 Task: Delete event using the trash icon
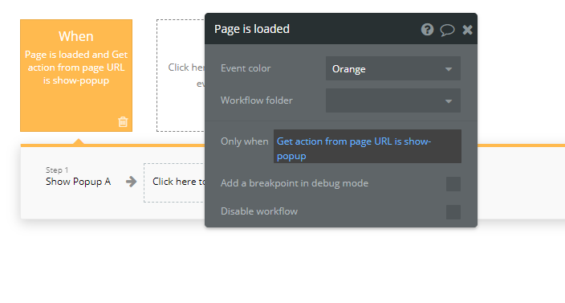coord(123,121)
